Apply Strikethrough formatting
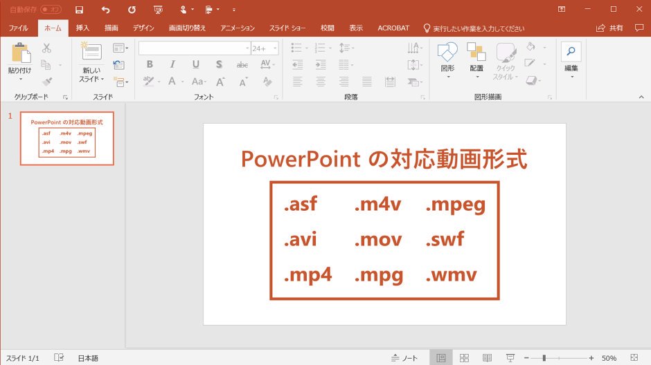The image size is (651, 365). point(242,64)
